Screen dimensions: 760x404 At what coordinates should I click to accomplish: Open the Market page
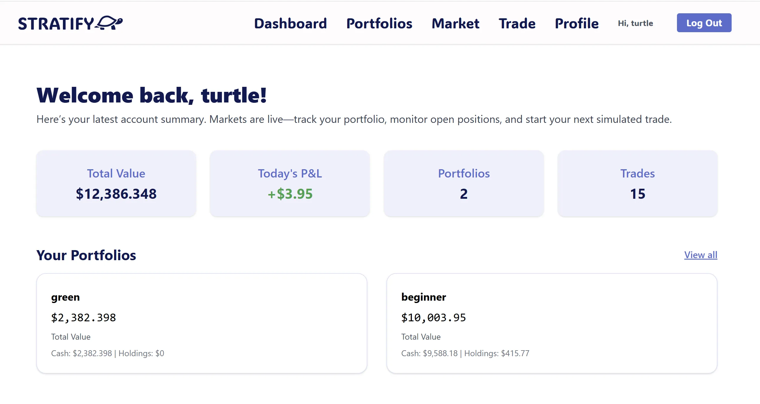(455, 24)
